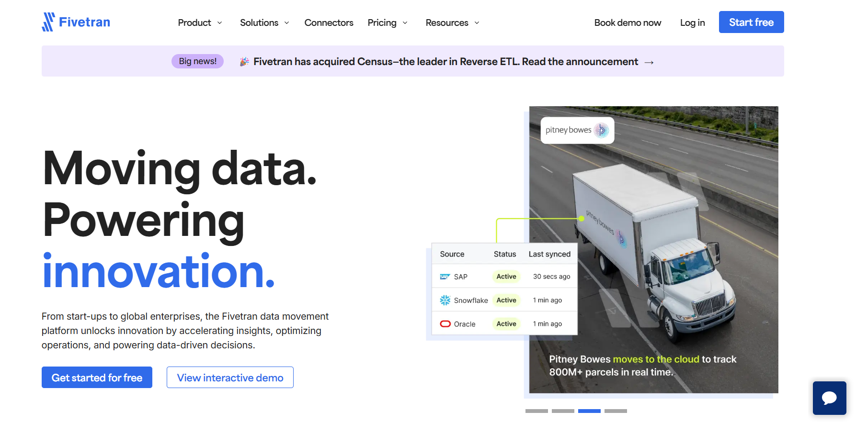Viewport: 856px width, 434px height.
Task: Click the Pitney Bowes logo badge
Action: 577,130
